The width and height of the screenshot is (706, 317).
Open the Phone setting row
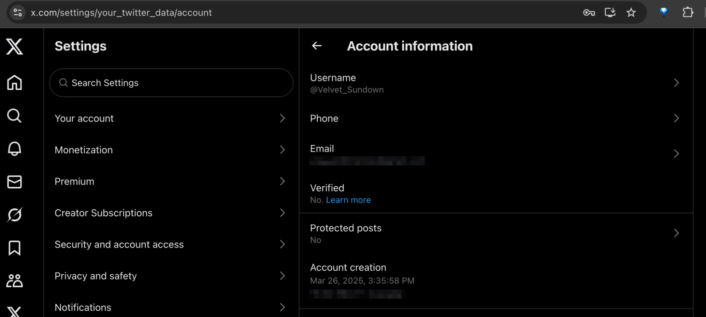[496, 118]
